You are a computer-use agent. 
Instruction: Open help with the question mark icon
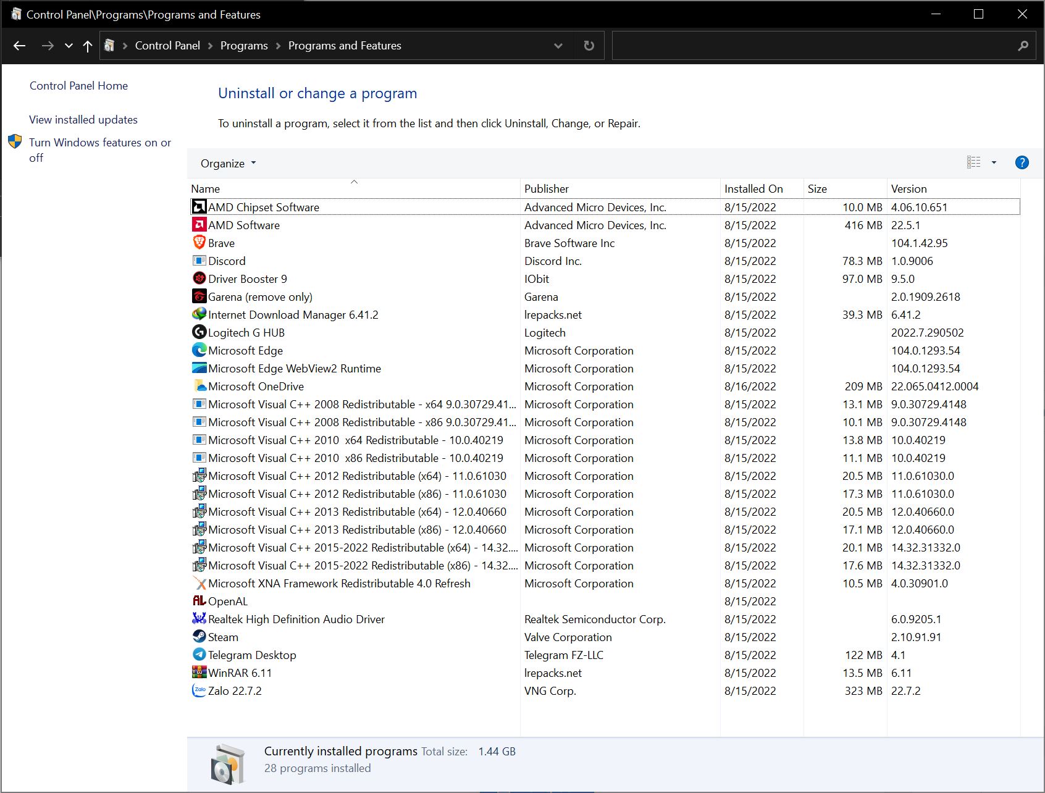1022,162
